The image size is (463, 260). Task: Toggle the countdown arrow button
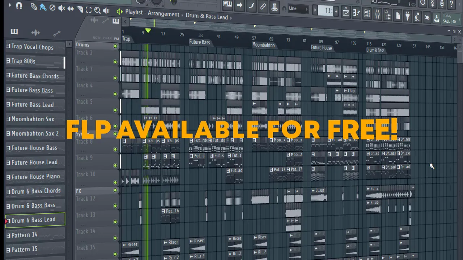(x=239, y=5)
